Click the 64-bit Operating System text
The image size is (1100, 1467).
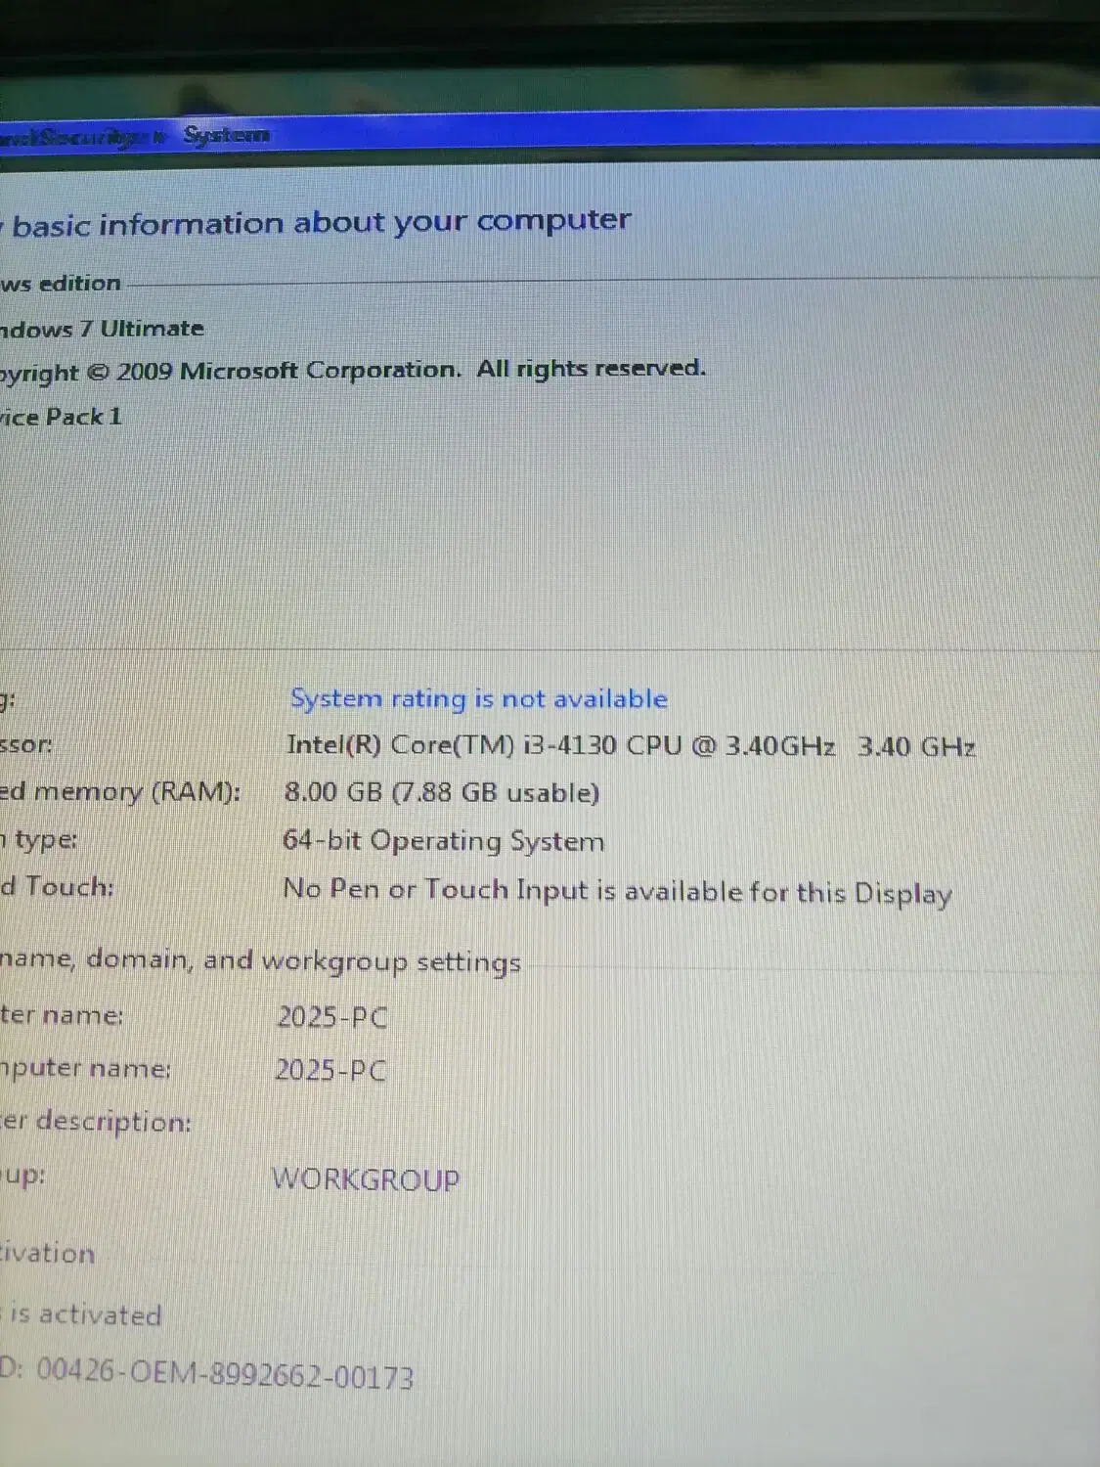click(443, 840)
